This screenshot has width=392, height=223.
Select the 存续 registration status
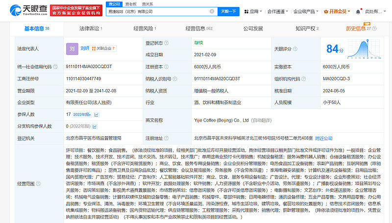(x=198, y=43)
